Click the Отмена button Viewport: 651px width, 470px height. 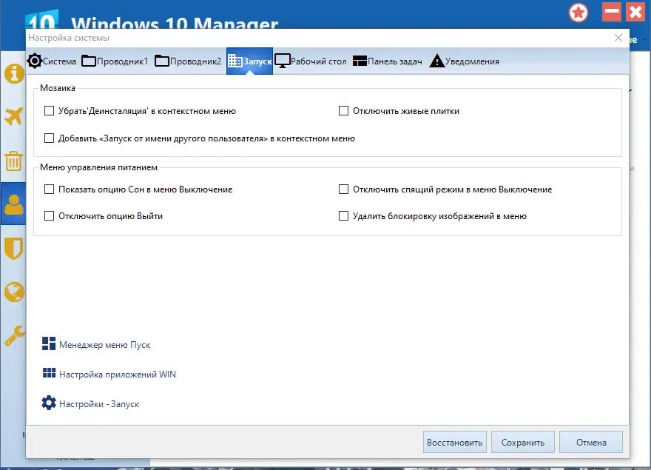pos(591,442)
